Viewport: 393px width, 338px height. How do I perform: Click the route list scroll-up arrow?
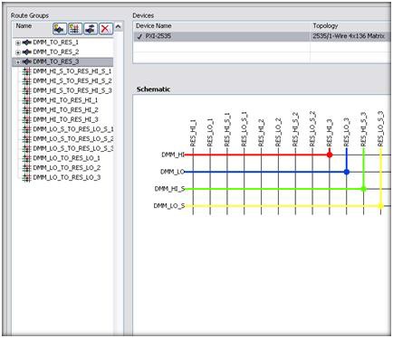coord(119,26)
